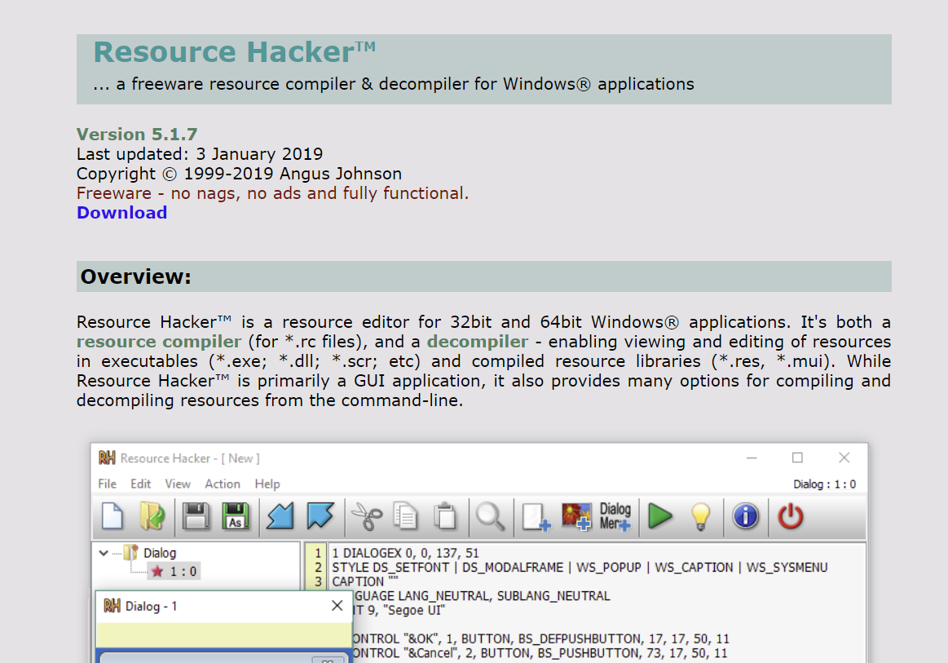948x663 pixels.
Task: Close the Dialog - 1 preview window
Action: [x=337, y=606]
